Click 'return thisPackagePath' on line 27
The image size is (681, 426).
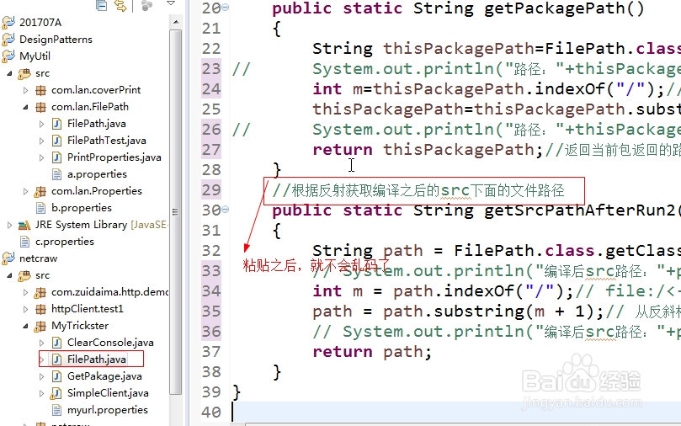(x=428, y=150)
